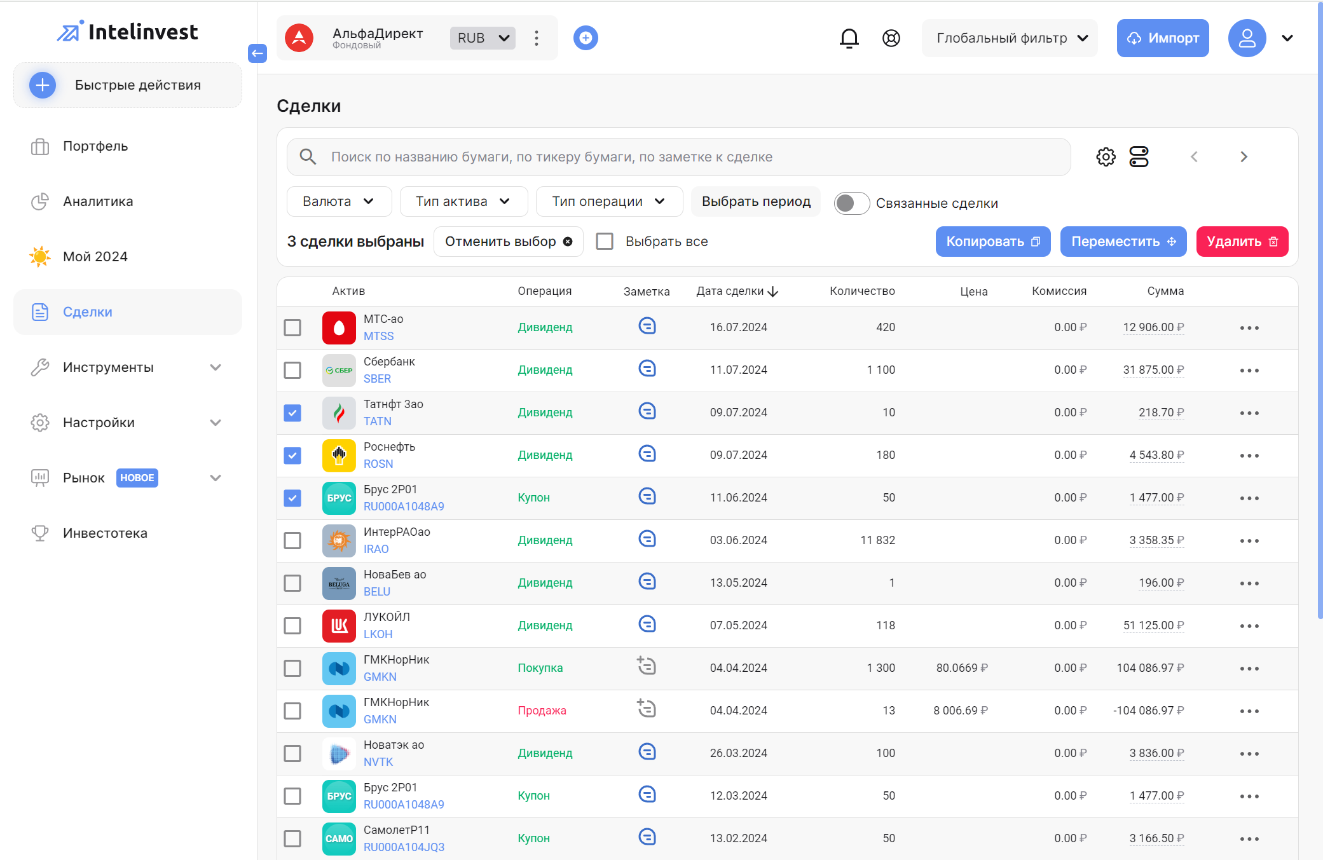This screenshot has width=1323, height=860.
Task: Open Портфель in the sidebar
Action: pos(127,146)
